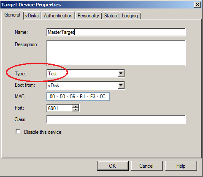Click the Boot from combo box showing vDisk
This screenshot has height=177, width=203.
tap(86, 85)
